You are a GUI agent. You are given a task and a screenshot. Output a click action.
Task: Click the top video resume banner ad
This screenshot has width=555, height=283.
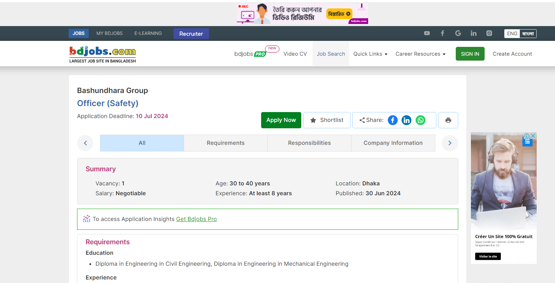point(302,14)
